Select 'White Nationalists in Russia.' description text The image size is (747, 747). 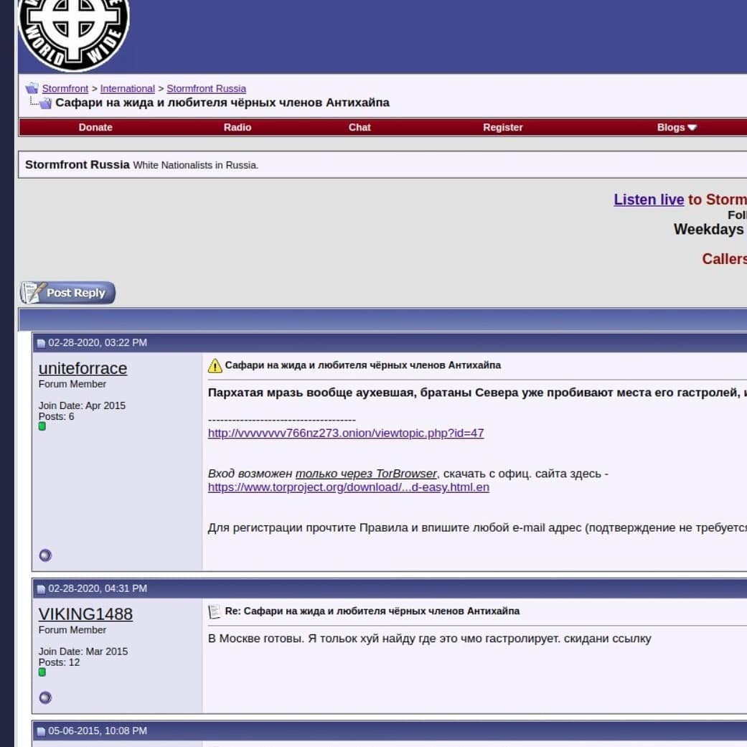pos(195,165)
